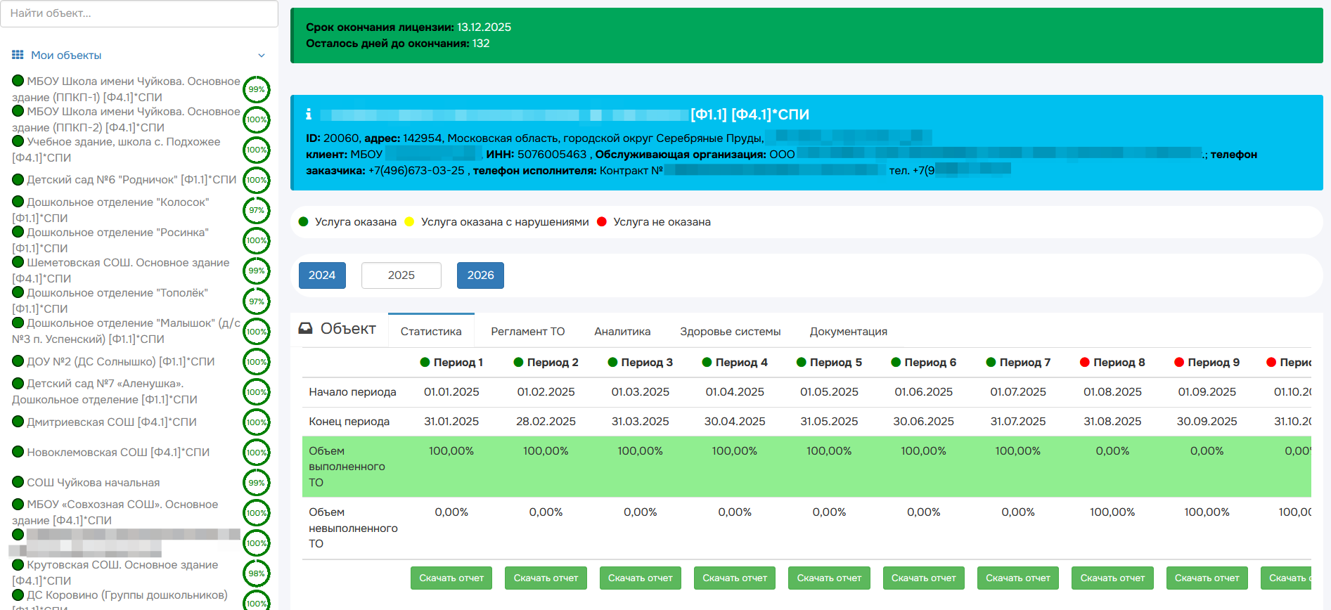Select the 2025 year button
This screenshot has width=1331, height=610.
401,275
